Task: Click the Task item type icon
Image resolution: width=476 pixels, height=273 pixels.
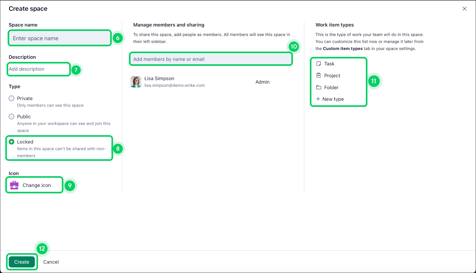Action: 319,64
